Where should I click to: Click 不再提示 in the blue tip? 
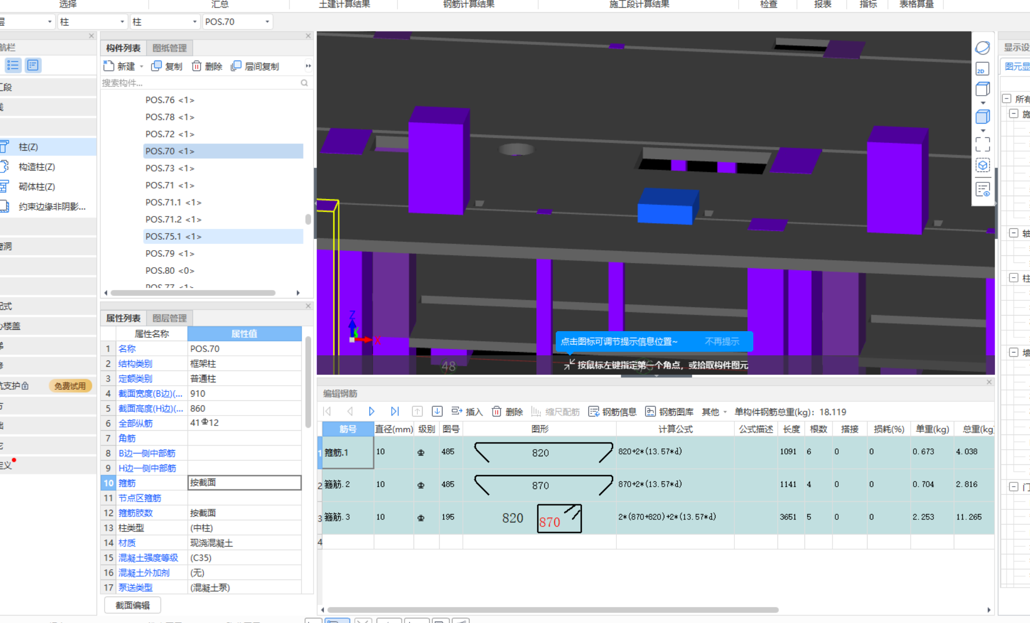point(722,342)
